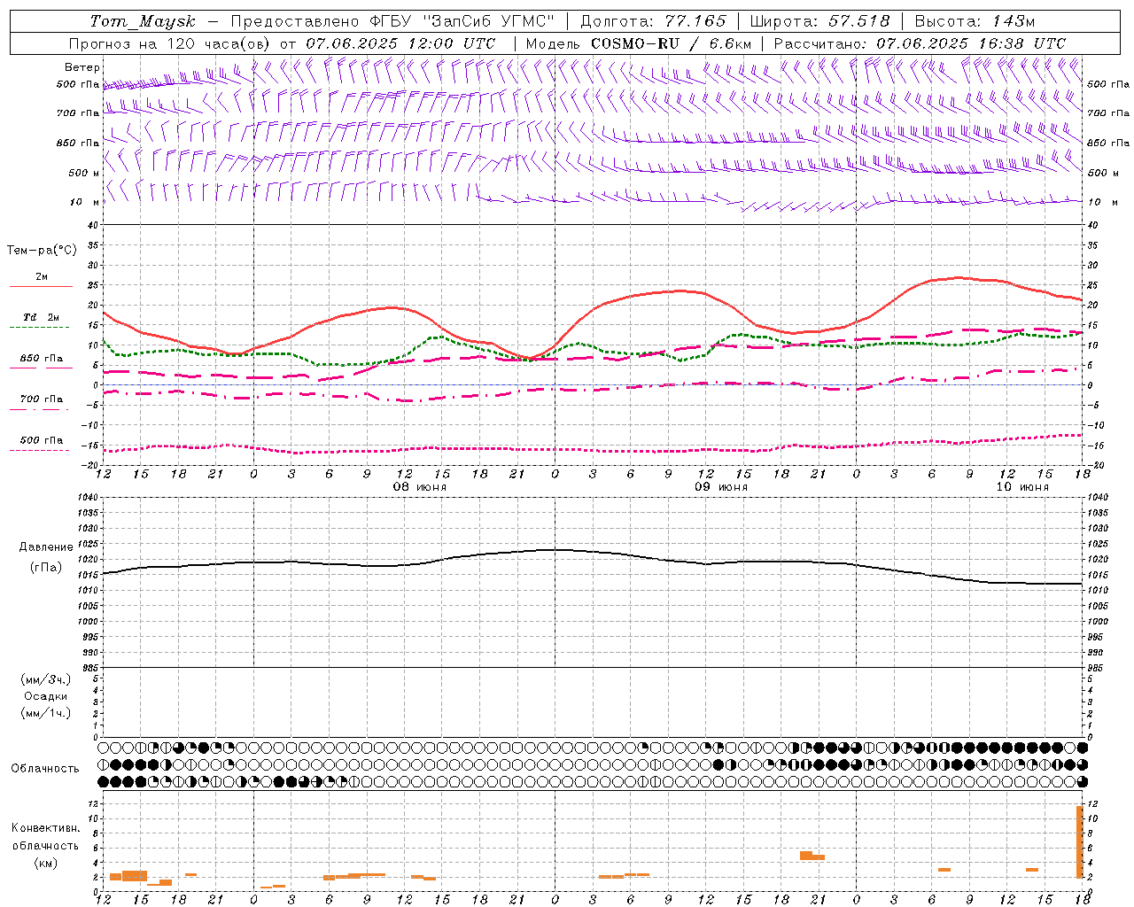Click the 500 м wind level label on left
The width and height of the screenshot is (1134, 907).
(83, 173)
